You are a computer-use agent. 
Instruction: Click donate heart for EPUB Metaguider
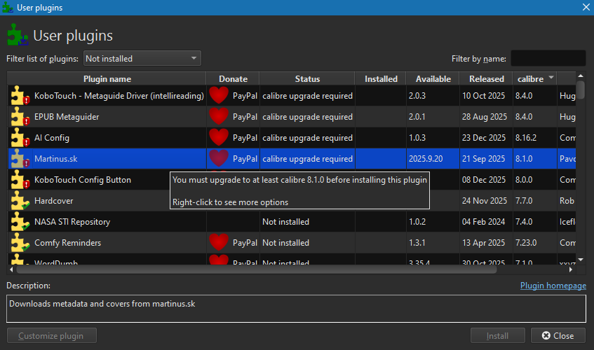219,116
